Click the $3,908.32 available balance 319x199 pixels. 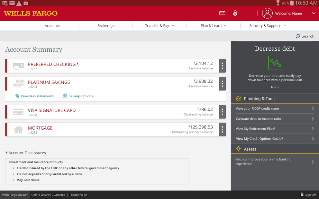click(203, 81)
